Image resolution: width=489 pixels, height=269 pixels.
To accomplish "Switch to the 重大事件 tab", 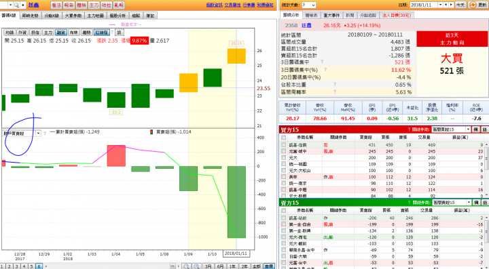I will pos(332,15).
